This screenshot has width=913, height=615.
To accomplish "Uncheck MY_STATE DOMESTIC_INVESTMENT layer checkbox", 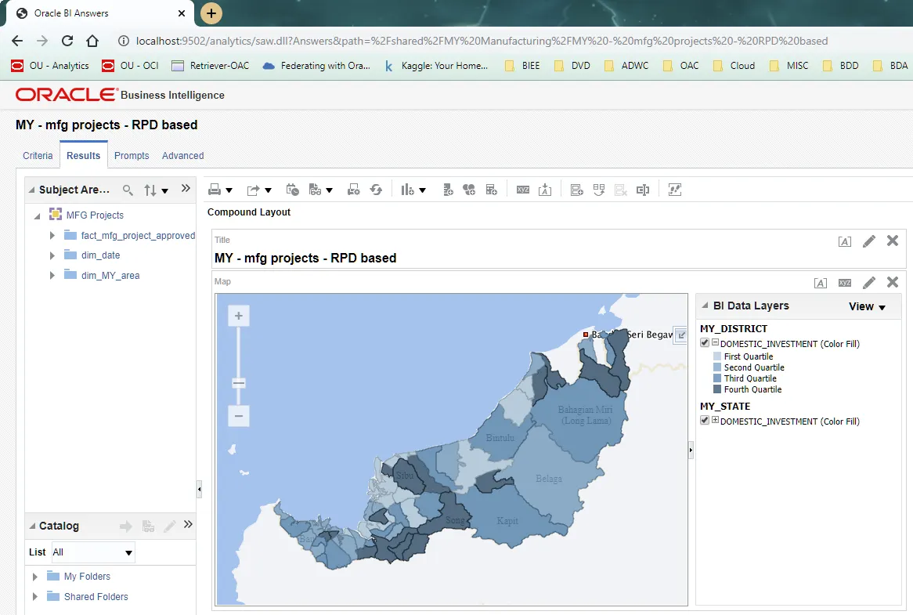I will pyautogui.click(x=705, y=421).
